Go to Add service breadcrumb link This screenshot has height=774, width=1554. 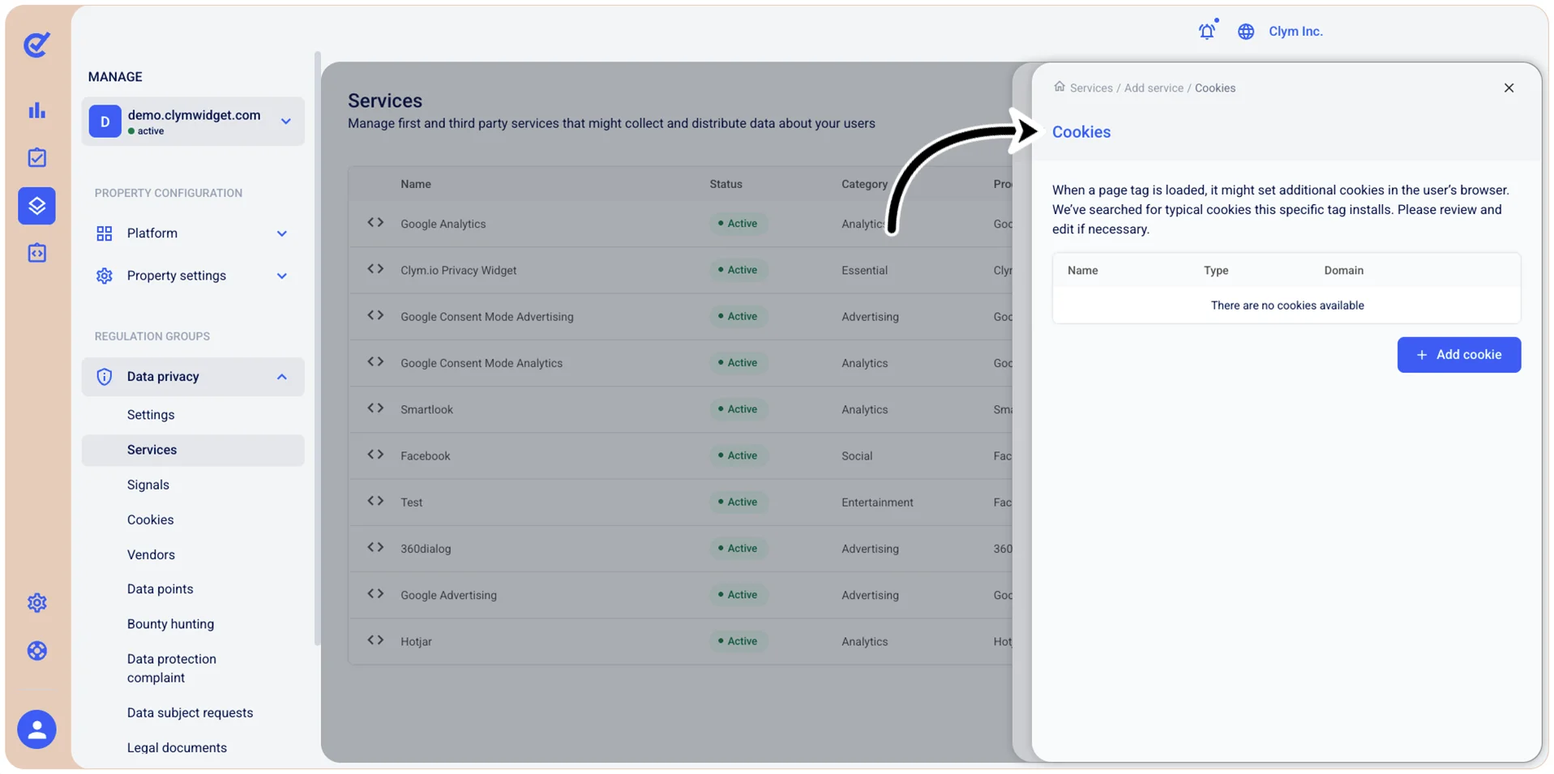pyautogui.click(x=1154, y=88)
